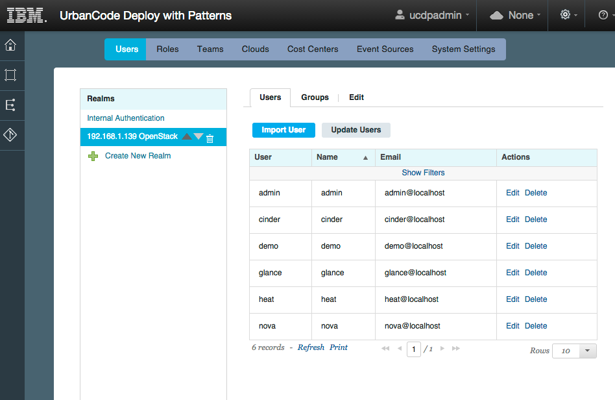The height and width of the screenshot is (400, 615).
Task: Click the 6 records count text
Action: 268,347
